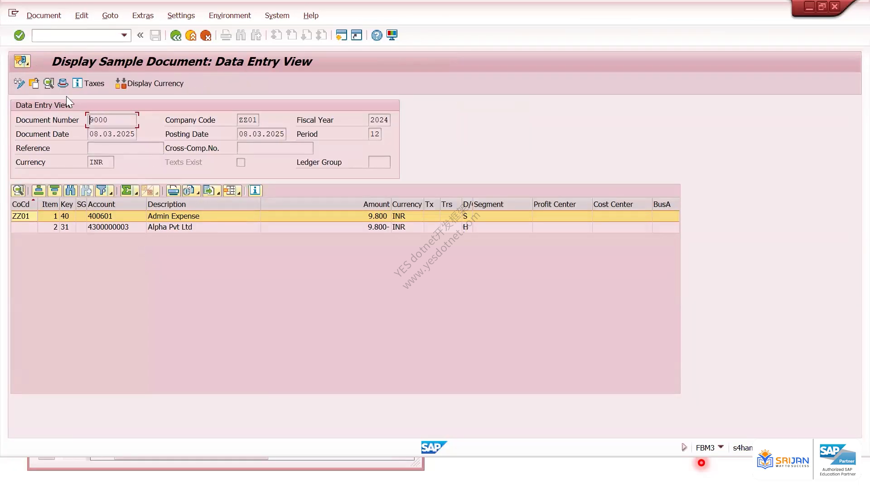This screenshot has width=870, height=489.
Task: Click the yellow Exit icon
Action: click(191, 35)
